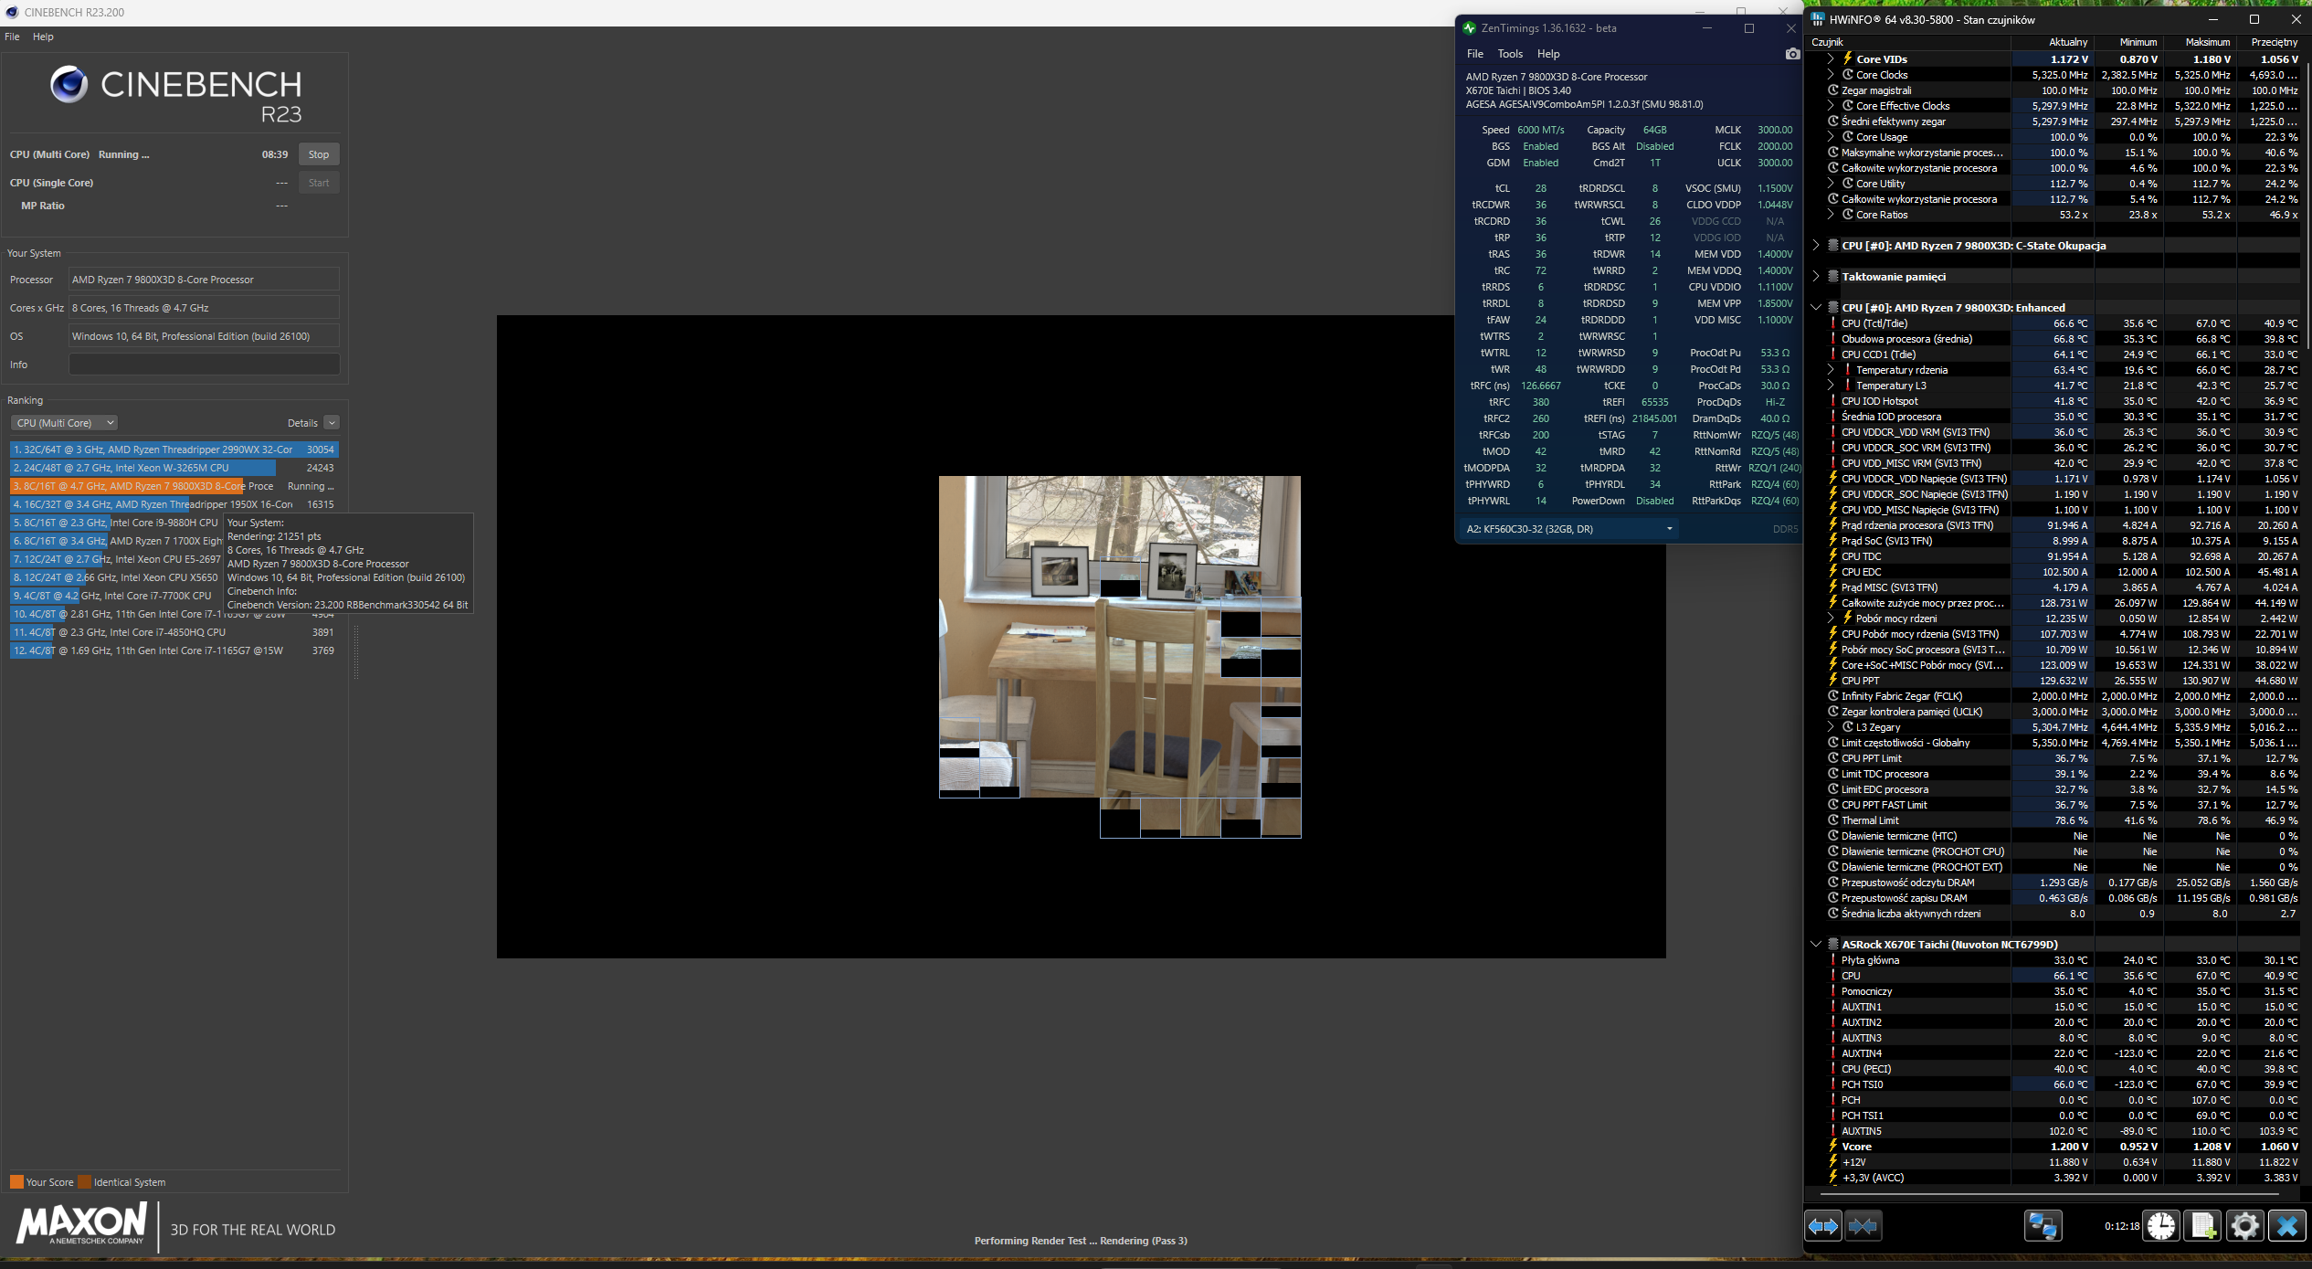This screenshot has width=2312, height=1269.
Task: Click the Cinebench Info input field
Action: (204, 365)
